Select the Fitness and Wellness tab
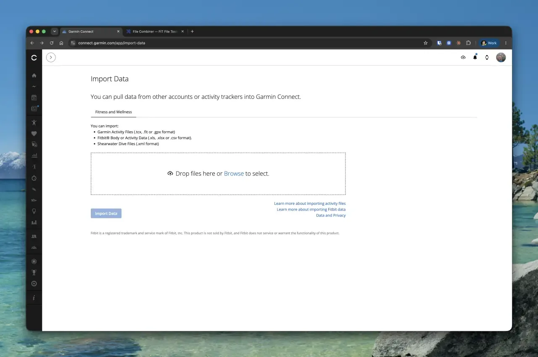 (113, 112)
